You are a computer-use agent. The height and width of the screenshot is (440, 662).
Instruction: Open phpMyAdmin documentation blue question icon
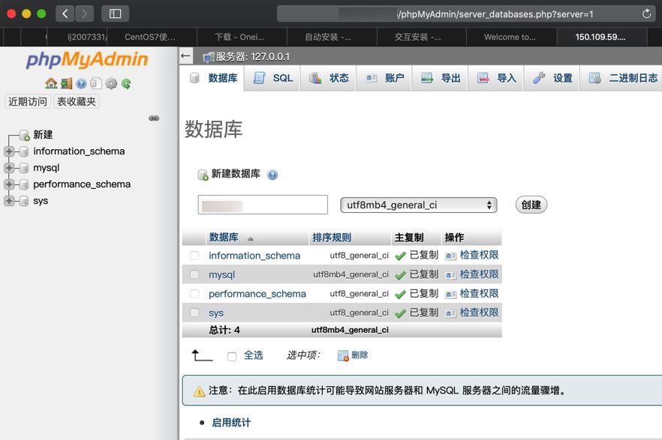click(81, 83)
